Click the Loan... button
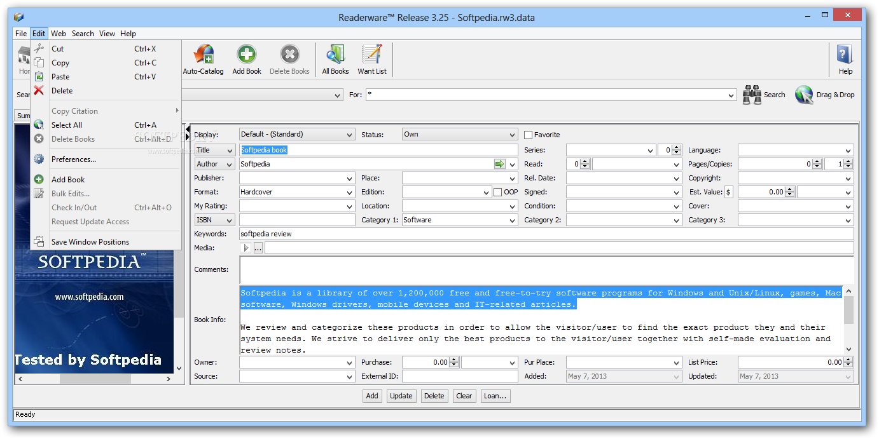Viewport: 879px width, 439px height. point(495,396)
